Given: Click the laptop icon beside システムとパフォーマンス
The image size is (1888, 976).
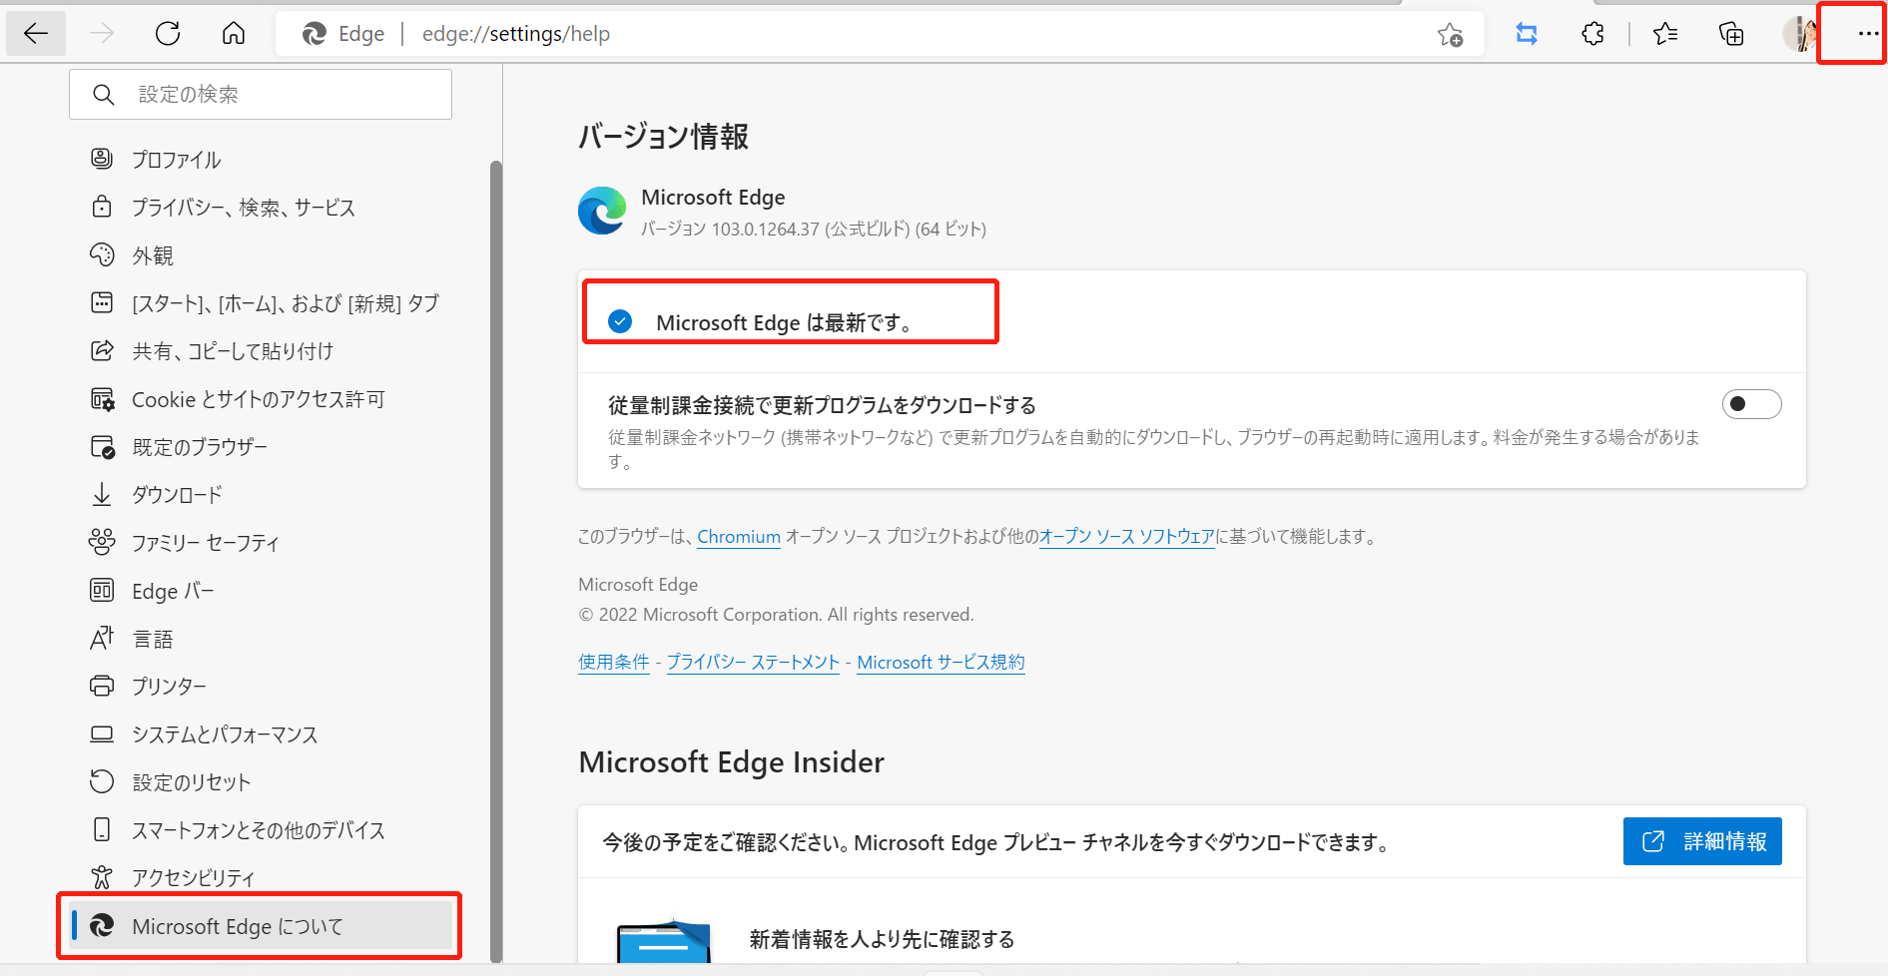Looking at the screenshot, I should pos(102,733).
